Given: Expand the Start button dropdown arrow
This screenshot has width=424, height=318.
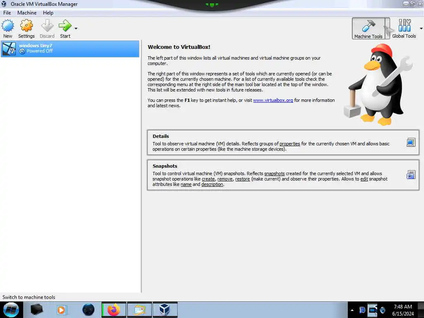Looking at the screenshot, I should coord(76,29).
